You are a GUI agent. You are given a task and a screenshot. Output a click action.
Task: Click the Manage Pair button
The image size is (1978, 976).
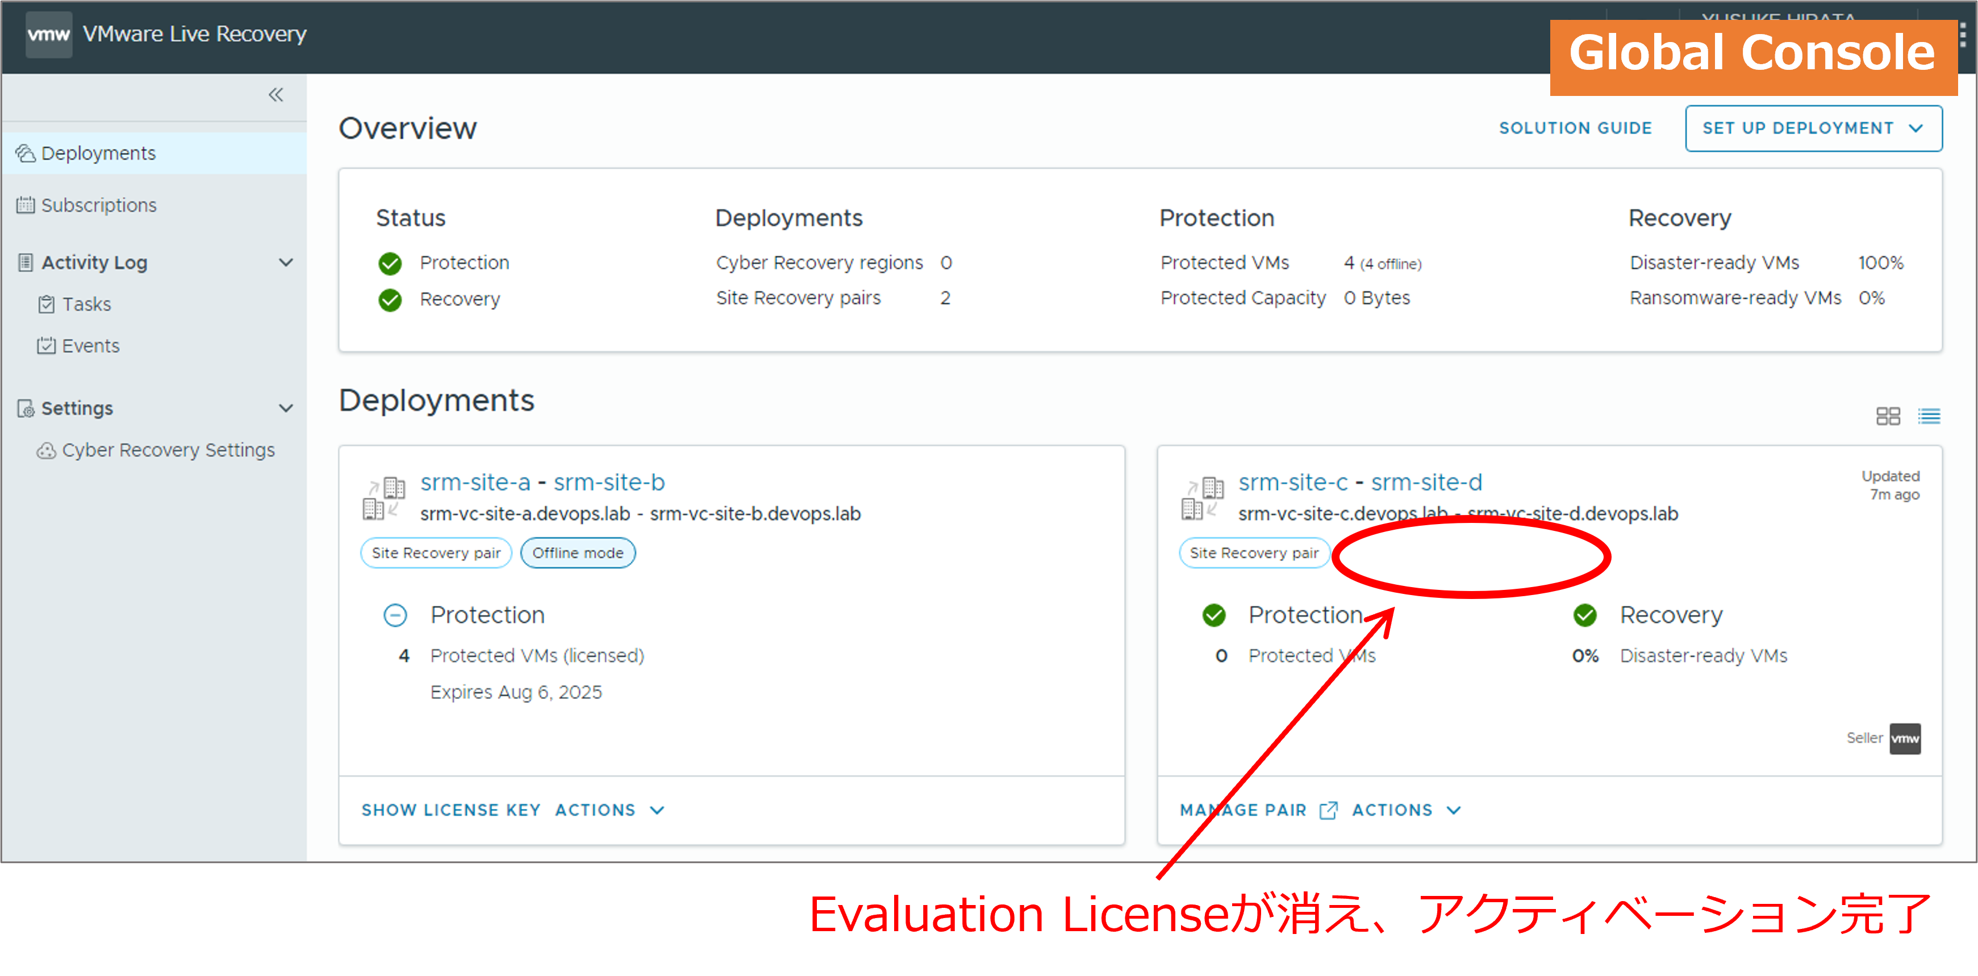(1243, 810)
